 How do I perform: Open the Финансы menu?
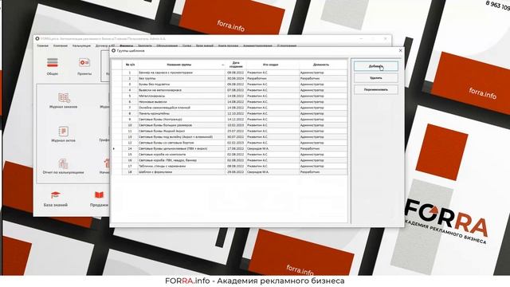(127, 46)
